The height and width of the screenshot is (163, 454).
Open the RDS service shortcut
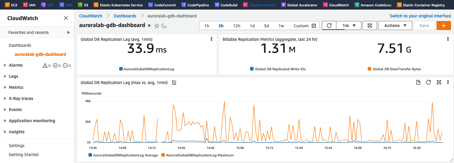(x=66, y=5)
